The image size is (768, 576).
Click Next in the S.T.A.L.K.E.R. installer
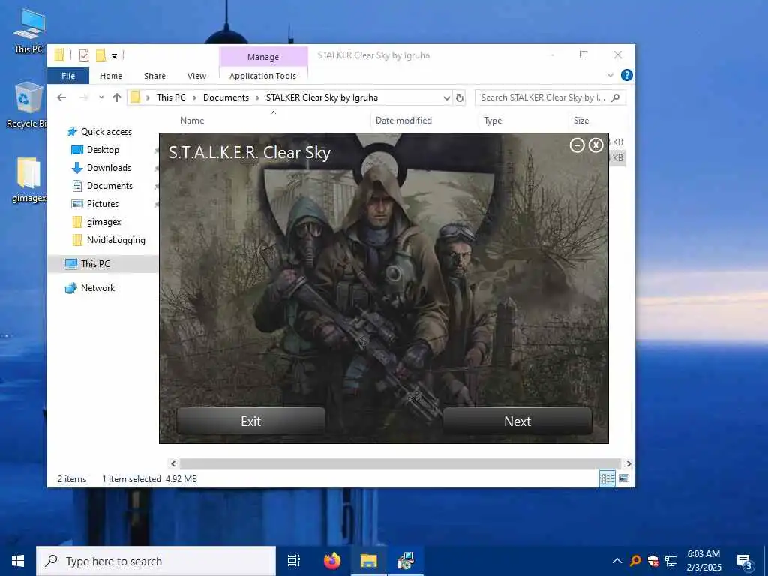tap(517, 421)
